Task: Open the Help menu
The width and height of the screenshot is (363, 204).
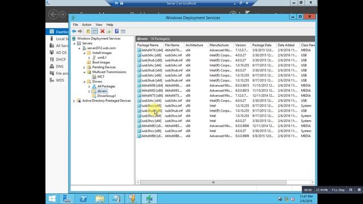Action: 109,24
